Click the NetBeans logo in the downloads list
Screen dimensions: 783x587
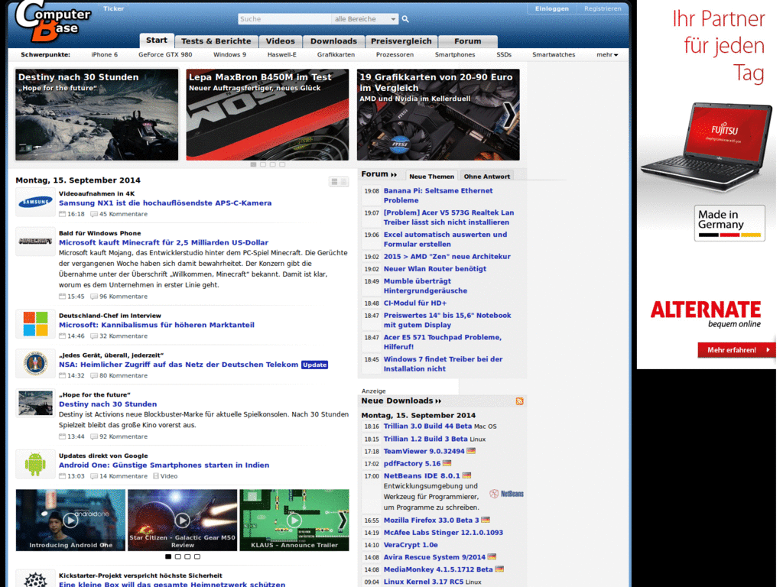(505, 494)
